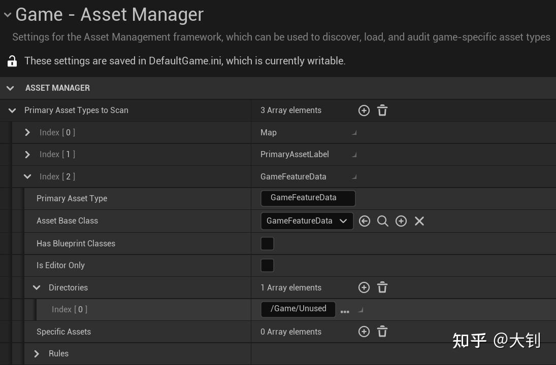The image size is (556, 365).
Task: Edit the Primary Asset Type text field
Action: [308, 198]
